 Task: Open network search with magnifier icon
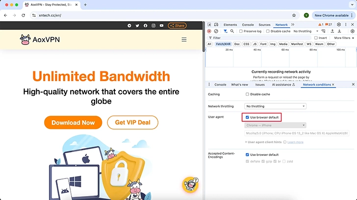(x=232, y=31)
